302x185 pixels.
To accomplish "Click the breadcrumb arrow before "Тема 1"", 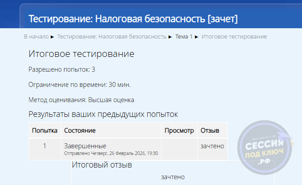I will click(x=170, y=37).
